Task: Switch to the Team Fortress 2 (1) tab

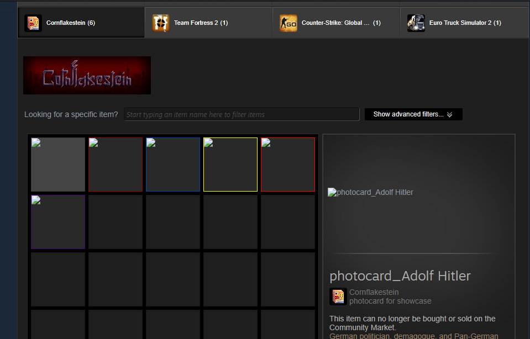Action: [x=208, y=23]
